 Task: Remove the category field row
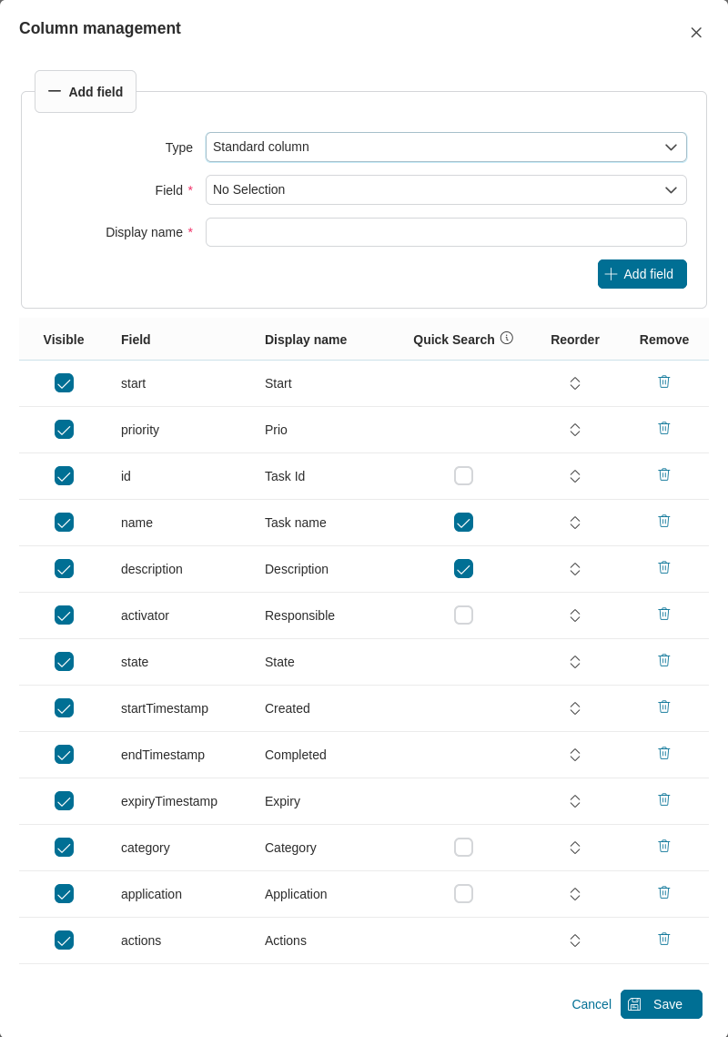pyautogui.click(x=663, y=846)
